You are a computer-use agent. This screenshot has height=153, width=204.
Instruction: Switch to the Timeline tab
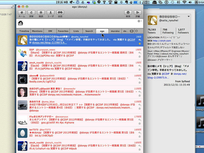[x=24, y=31]
